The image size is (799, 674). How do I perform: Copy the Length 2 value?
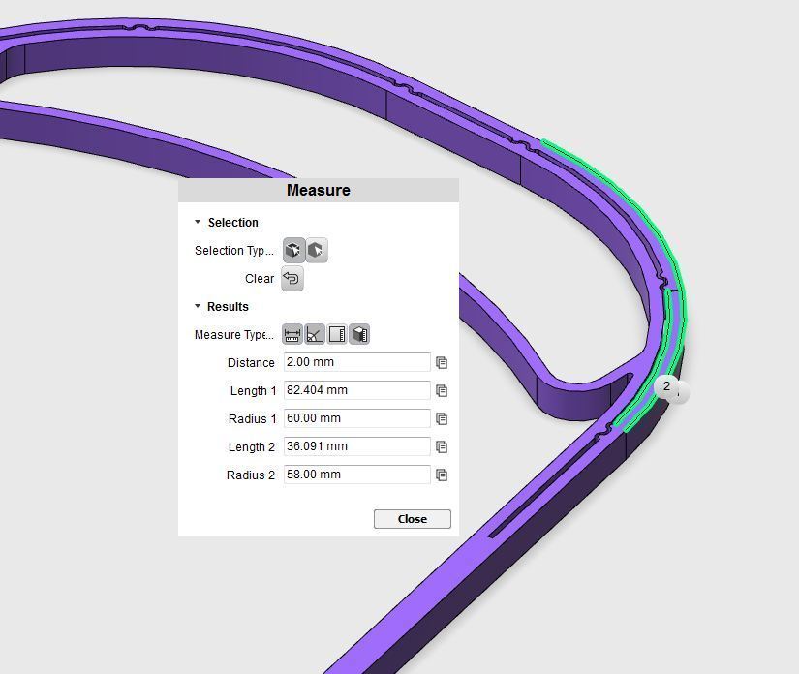click(x=442, y=446)
